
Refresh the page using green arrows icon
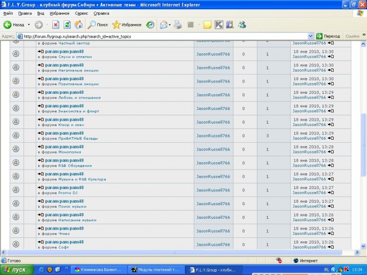click(x=67, y=24)
